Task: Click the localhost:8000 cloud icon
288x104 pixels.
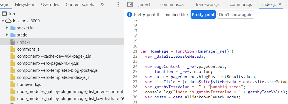Action: pos(8,21)
